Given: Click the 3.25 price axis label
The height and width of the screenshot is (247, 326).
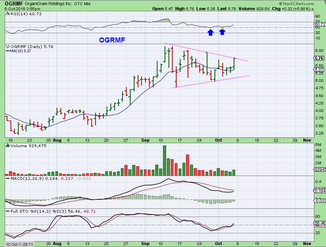Looking at the screenshot, I should point(319,133).
